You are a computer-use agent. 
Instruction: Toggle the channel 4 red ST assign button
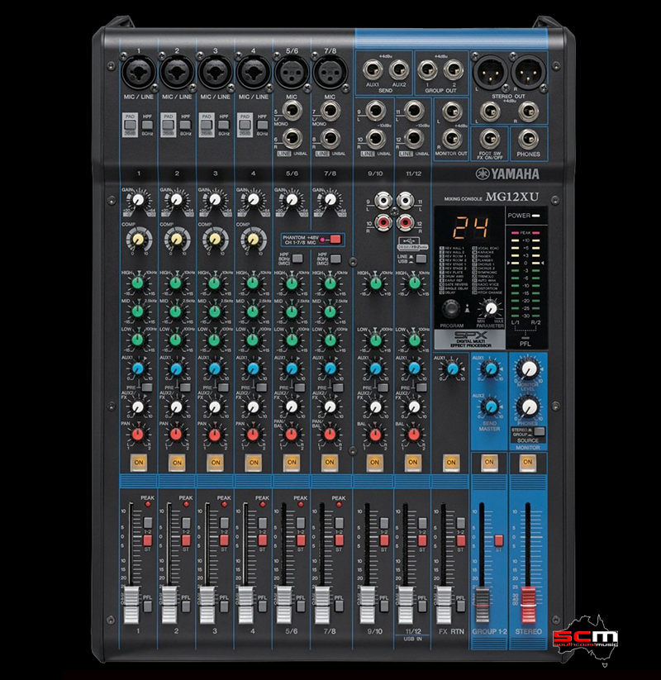point(263,540)
